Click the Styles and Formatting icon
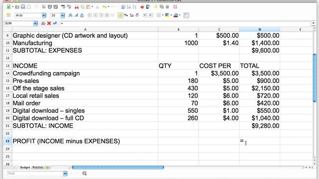This screenshot has height=179, width=319. (8, 15)
